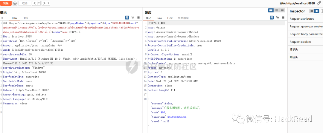Expand Request attributes section
Screen dimensions: 323x133
click(x=305, y=19)
